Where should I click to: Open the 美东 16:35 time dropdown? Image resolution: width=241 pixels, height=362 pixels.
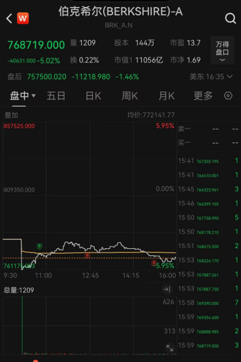pos(211,76)
